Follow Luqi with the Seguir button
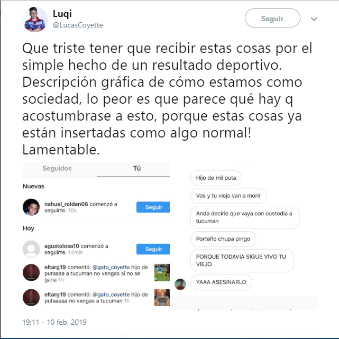This screenshot has width=339, height=339. (272, 18)
